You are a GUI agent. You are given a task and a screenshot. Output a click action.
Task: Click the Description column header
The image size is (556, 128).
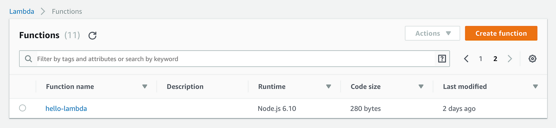pos(185,86)
